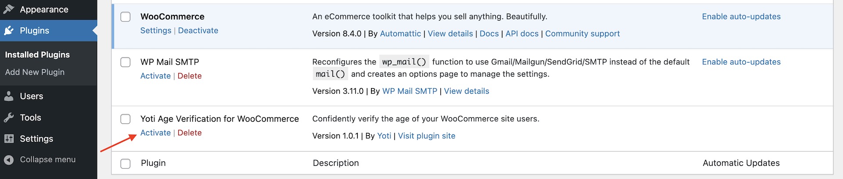
Task: Enable auto-updates for WP Mail SMTP
Action: [x=741, y=62]
